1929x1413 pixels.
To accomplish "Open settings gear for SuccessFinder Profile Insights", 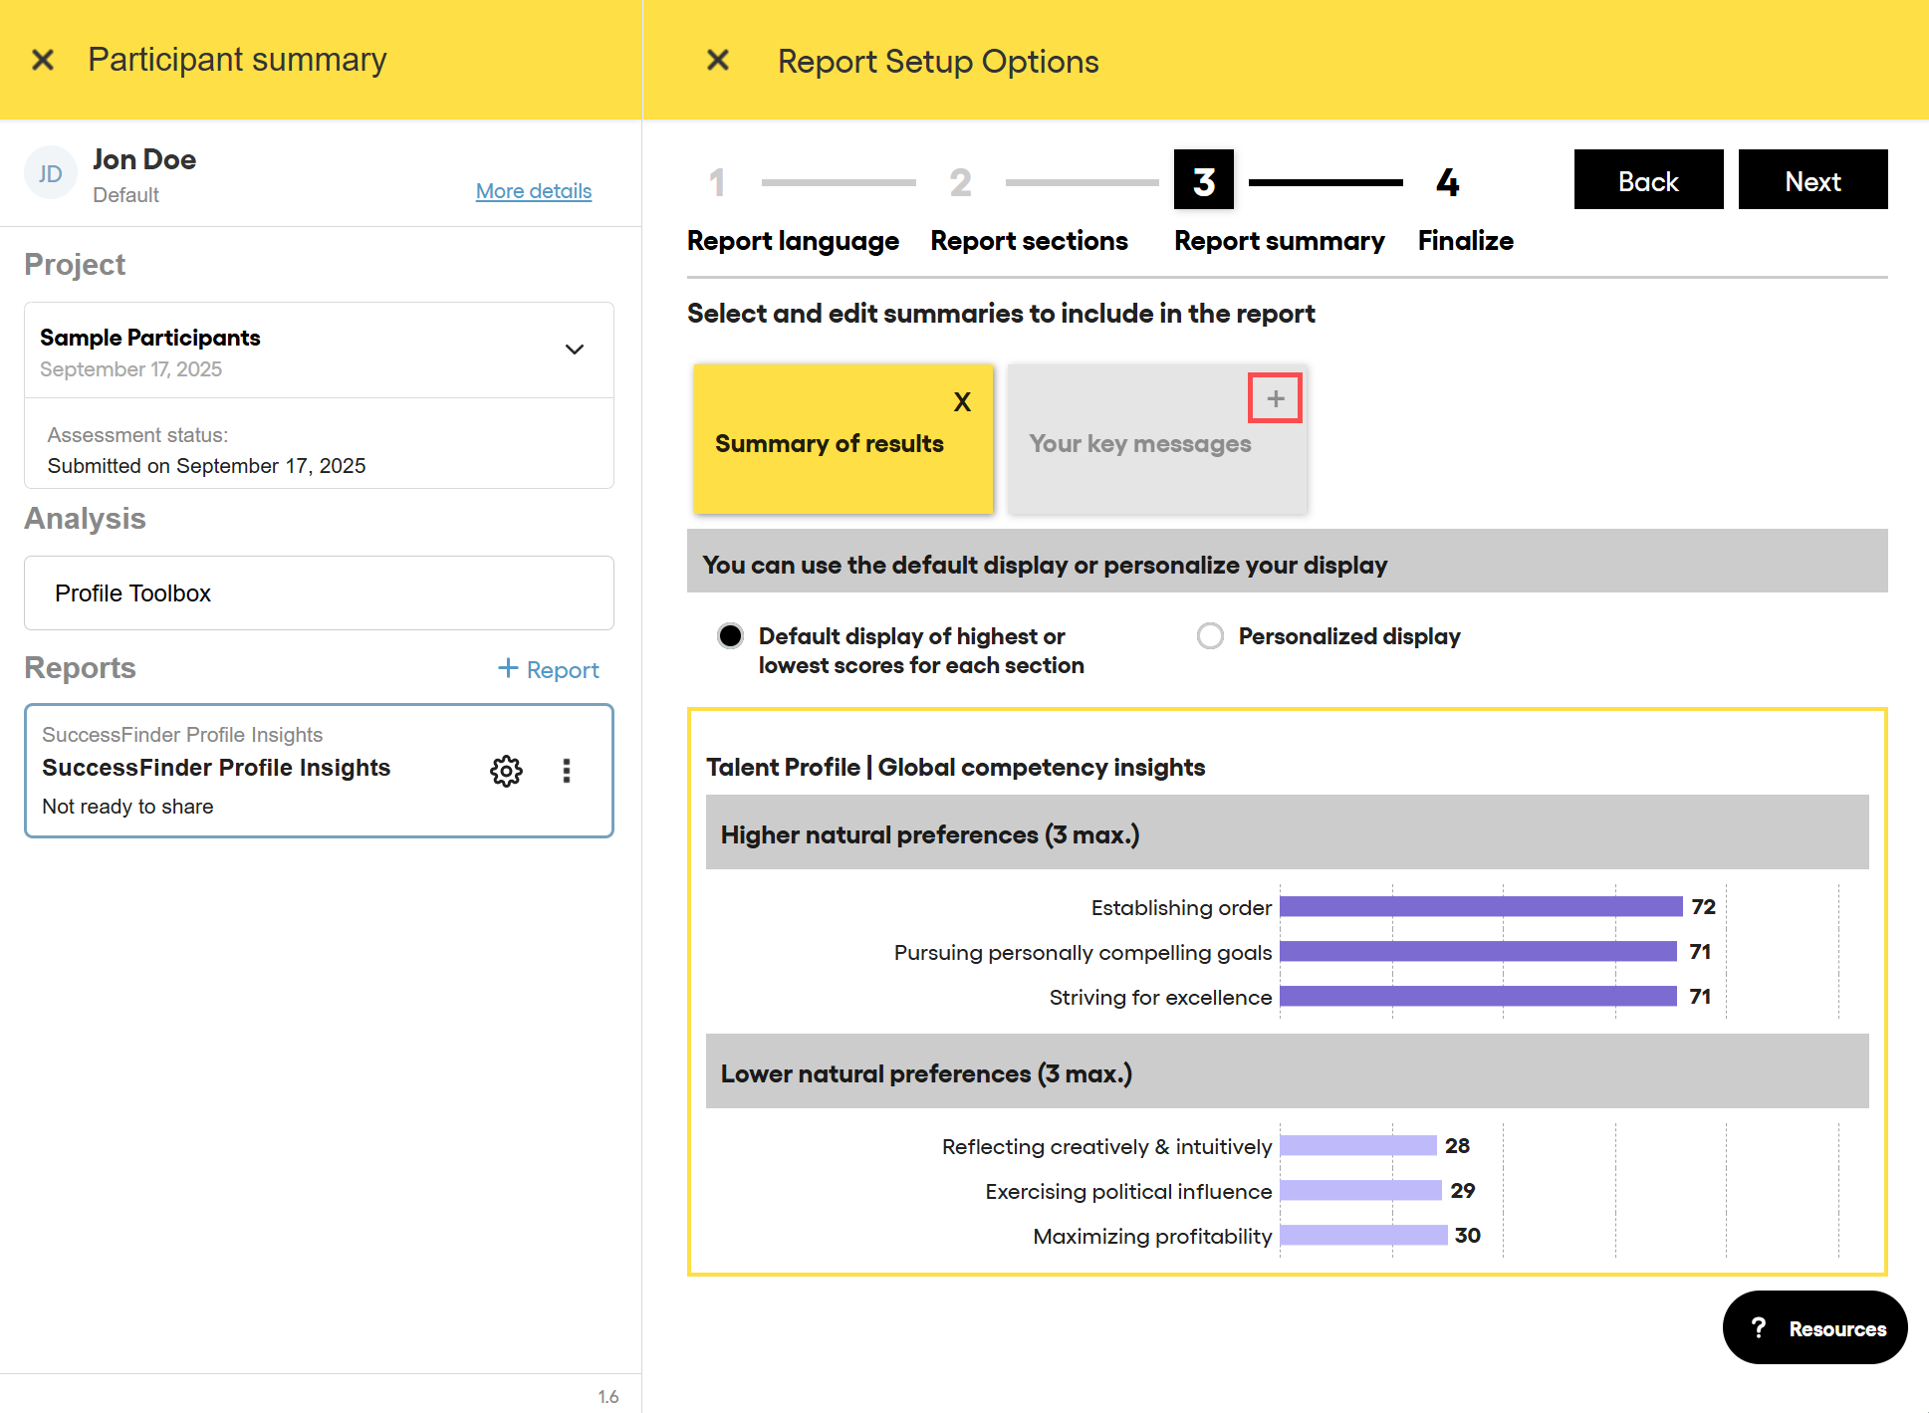I will (x=506, y=771).
